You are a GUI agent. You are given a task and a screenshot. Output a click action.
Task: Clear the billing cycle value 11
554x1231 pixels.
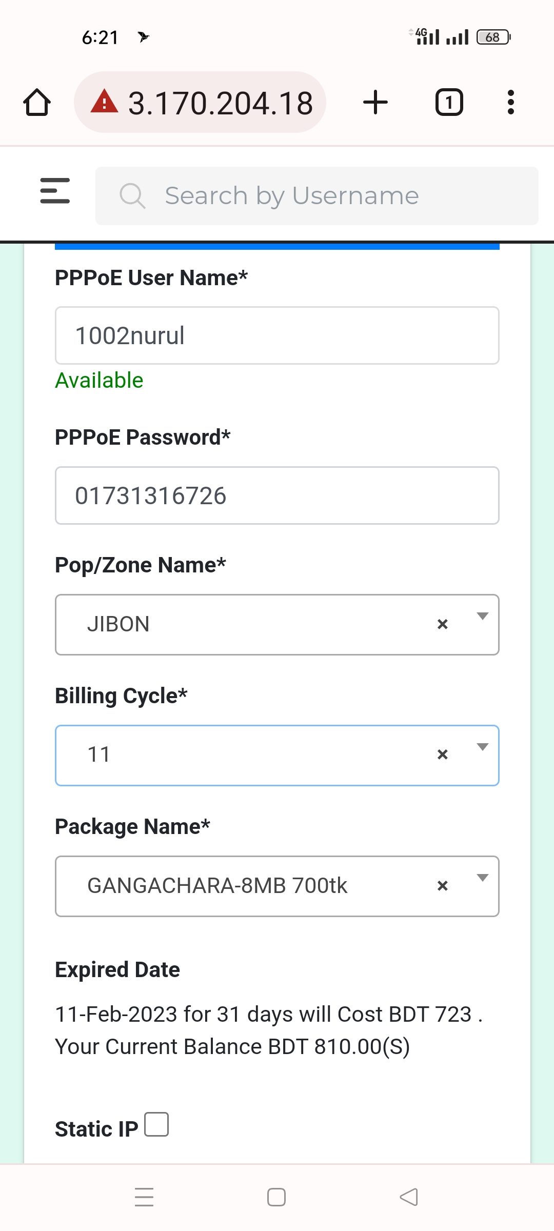(443, 755)
